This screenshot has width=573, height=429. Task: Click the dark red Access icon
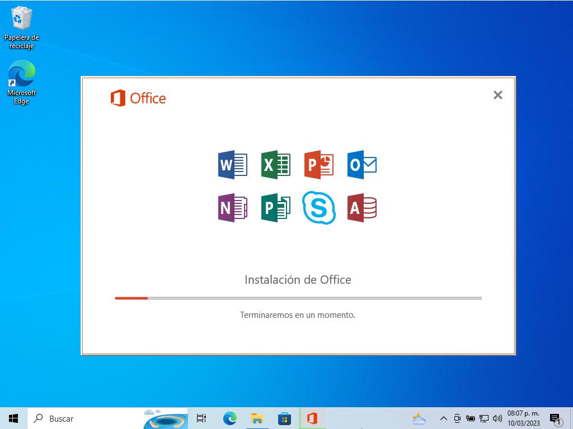(x=361, y=208)
